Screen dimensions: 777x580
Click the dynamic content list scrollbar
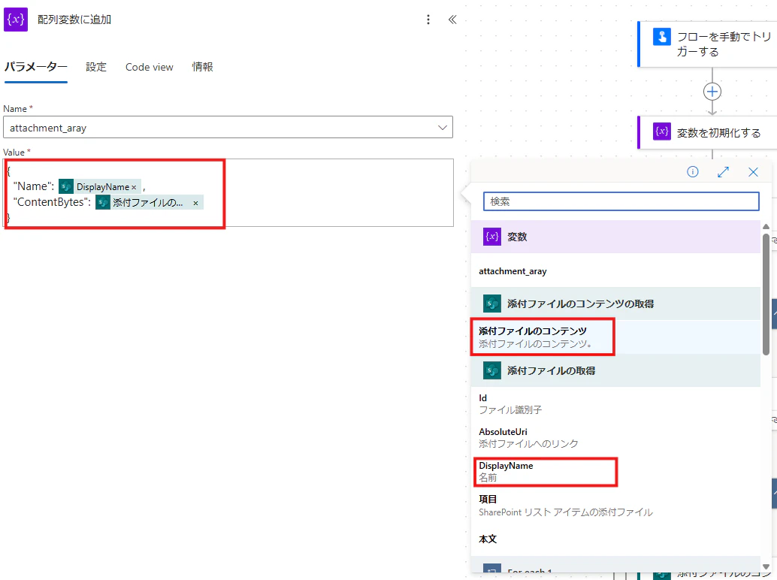766,295
